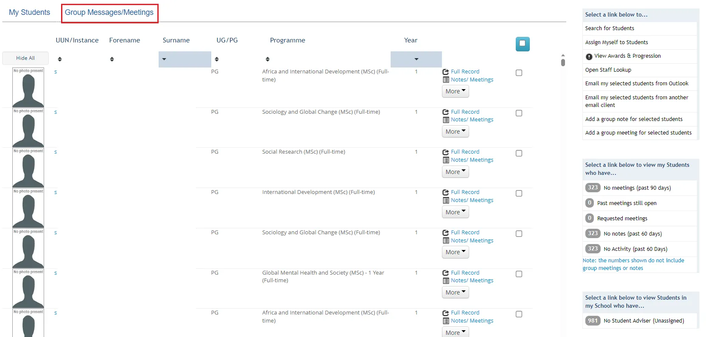
Task: Sort by the UG/PG column arrows
Action: point(217,59)
